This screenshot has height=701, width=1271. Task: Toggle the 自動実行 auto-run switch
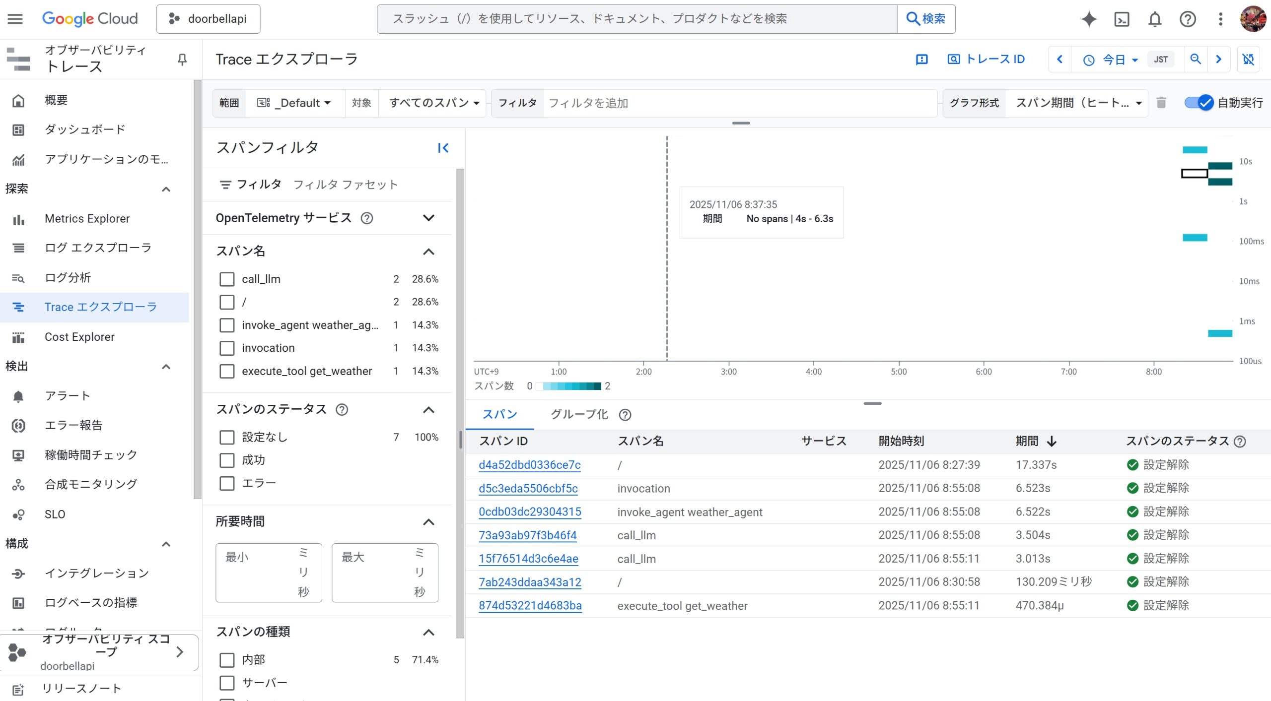point(1199,103)
